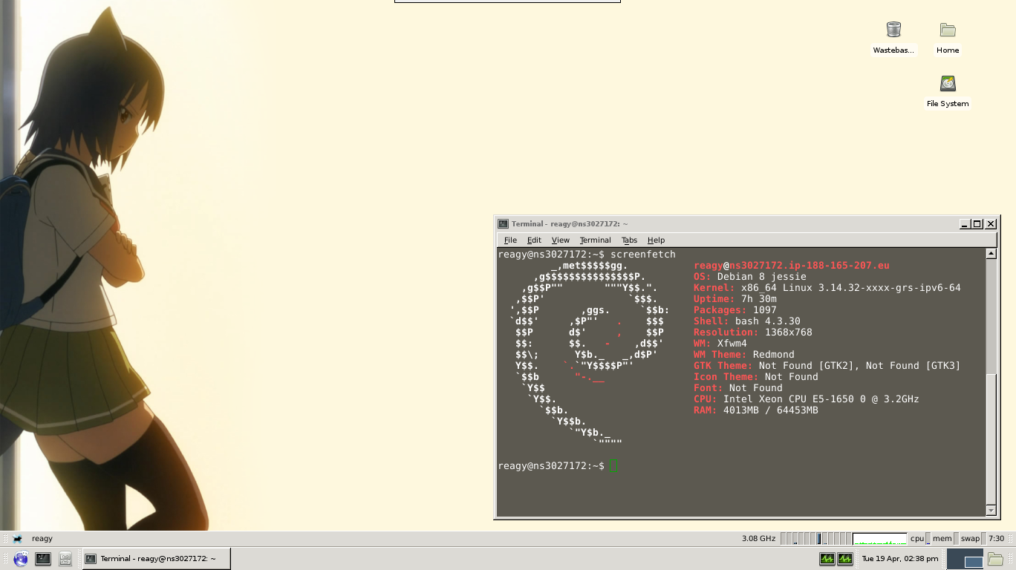Viewport: 1016px width, 570px height.
Task: Click the green CPU graph monitor
Action: tap(879, 539)
